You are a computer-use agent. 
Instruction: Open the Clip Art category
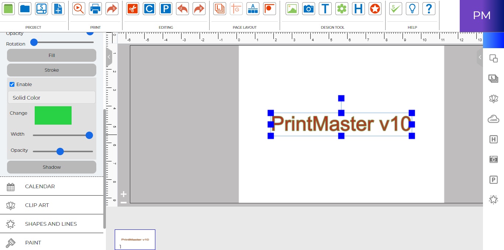coord(52,205)
